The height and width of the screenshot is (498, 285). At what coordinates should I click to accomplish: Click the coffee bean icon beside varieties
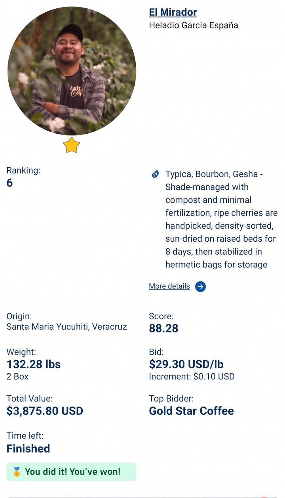[x=155, y=174]
